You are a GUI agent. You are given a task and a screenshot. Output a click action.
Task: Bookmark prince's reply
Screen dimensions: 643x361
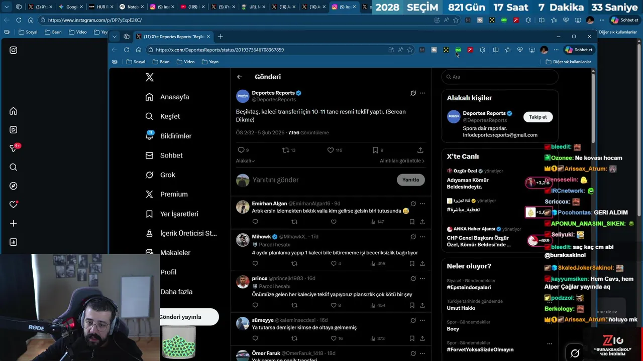coord(412,305)
